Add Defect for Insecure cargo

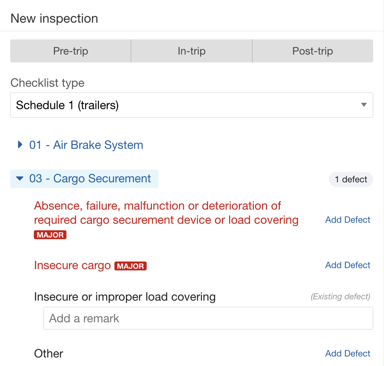click(x=348, y=265)
